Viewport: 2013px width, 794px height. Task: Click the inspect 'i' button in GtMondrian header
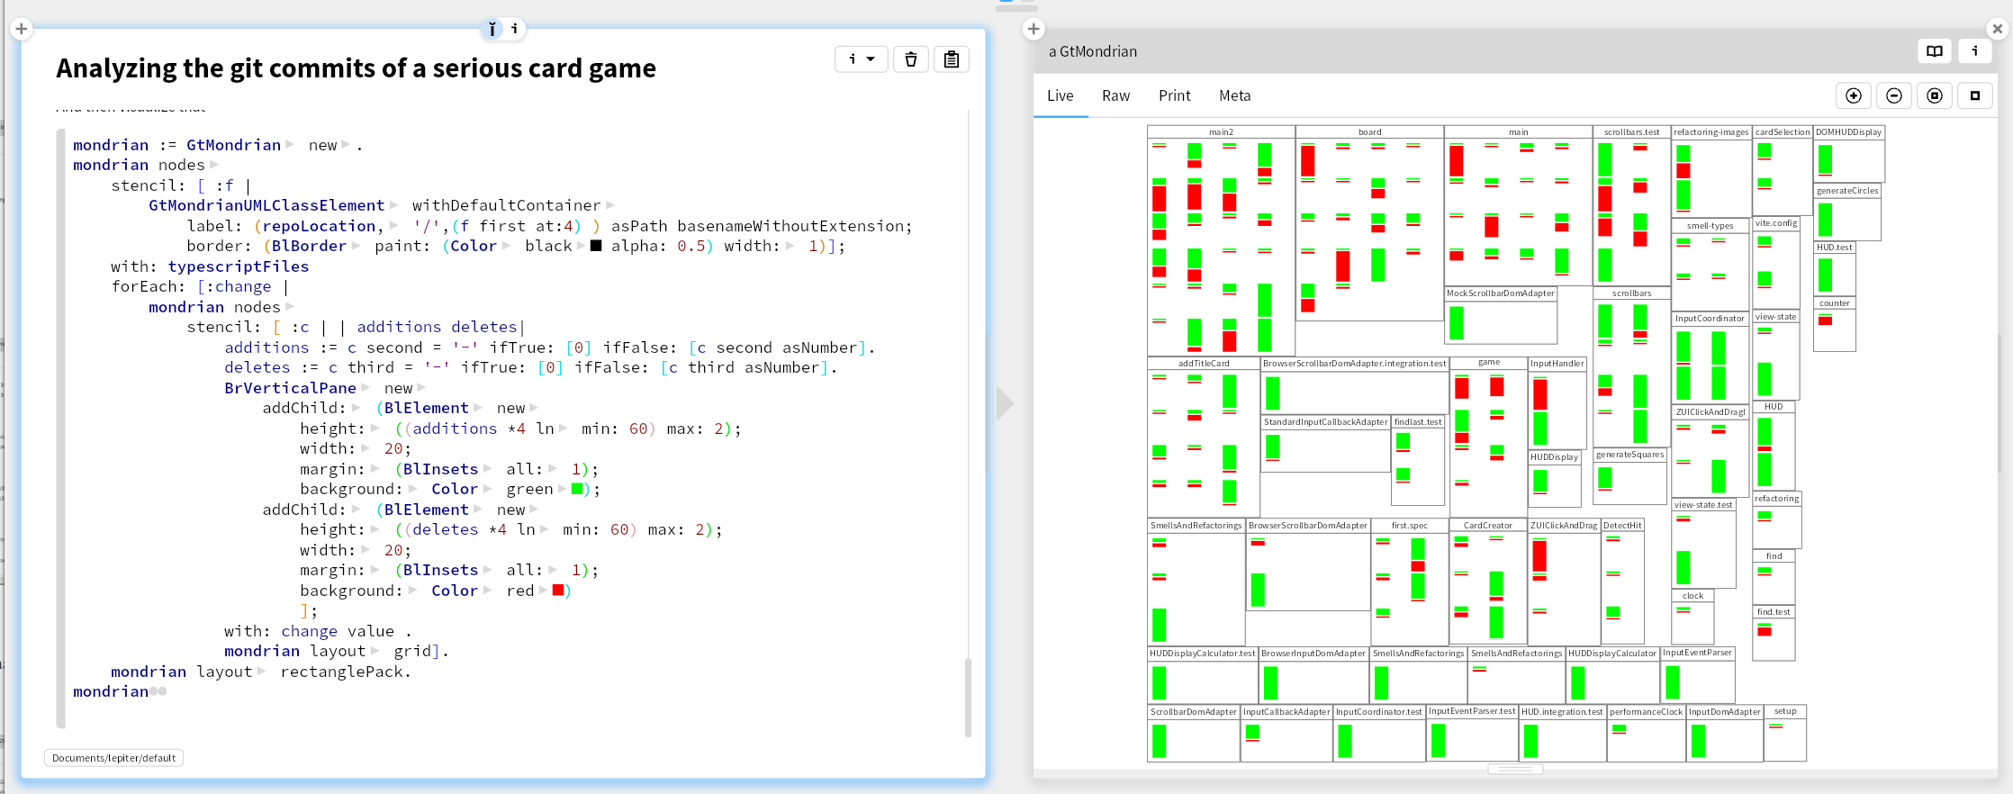coord(1974,51)
